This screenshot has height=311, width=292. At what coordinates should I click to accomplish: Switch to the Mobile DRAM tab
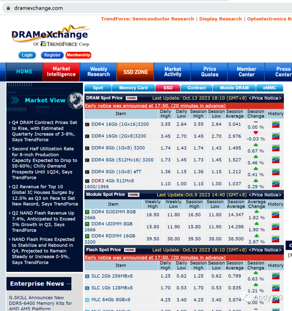point(234,88)
